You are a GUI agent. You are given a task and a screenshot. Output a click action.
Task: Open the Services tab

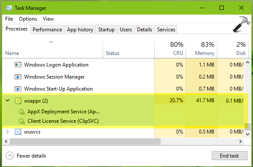pos(166,30)
